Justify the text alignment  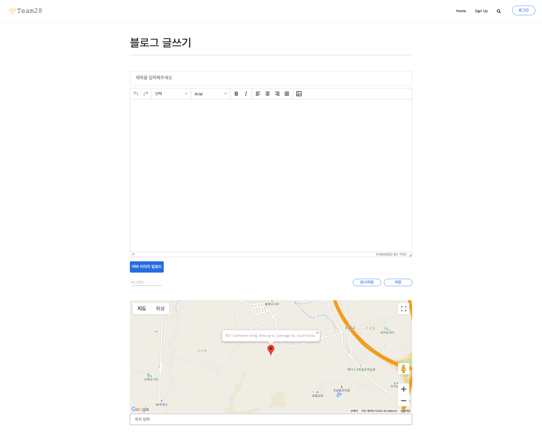pos(287,94)
